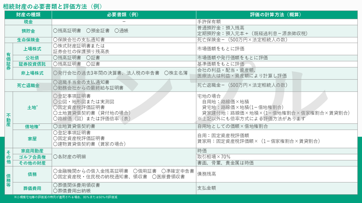This screenshot has height=203, width=362.
Task: Click the 家庭用動産 row label
Action: [x=32, y=151]
